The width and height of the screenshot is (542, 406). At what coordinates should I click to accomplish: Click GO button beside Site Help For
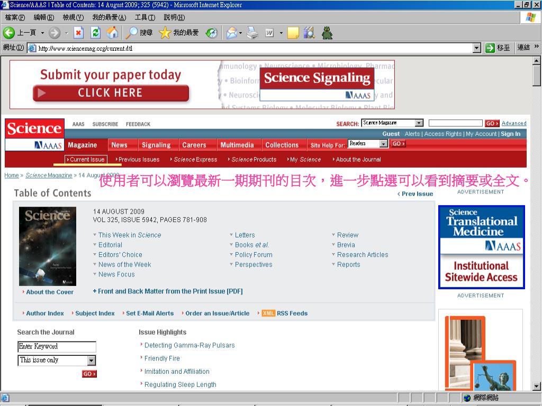398,144
